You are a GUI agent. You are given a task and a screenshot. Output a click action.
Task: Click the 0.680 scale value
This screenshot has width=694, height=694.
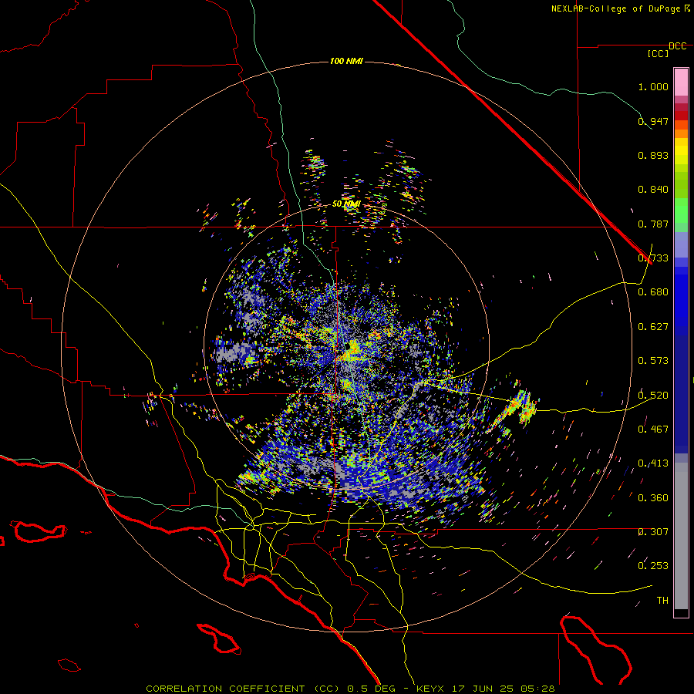coord(653,292)
